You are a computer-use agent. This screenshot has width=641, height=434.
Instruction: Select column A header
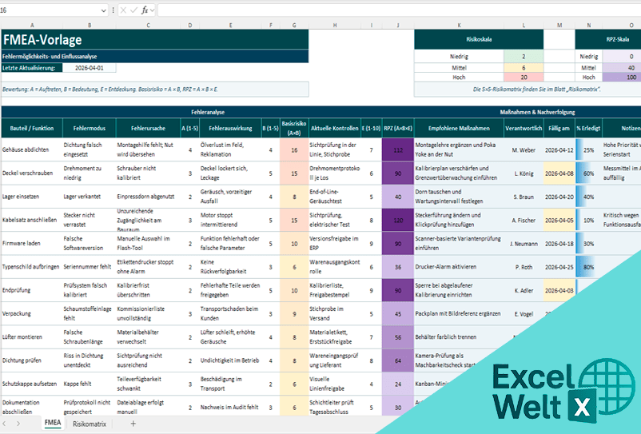point(31,26)
